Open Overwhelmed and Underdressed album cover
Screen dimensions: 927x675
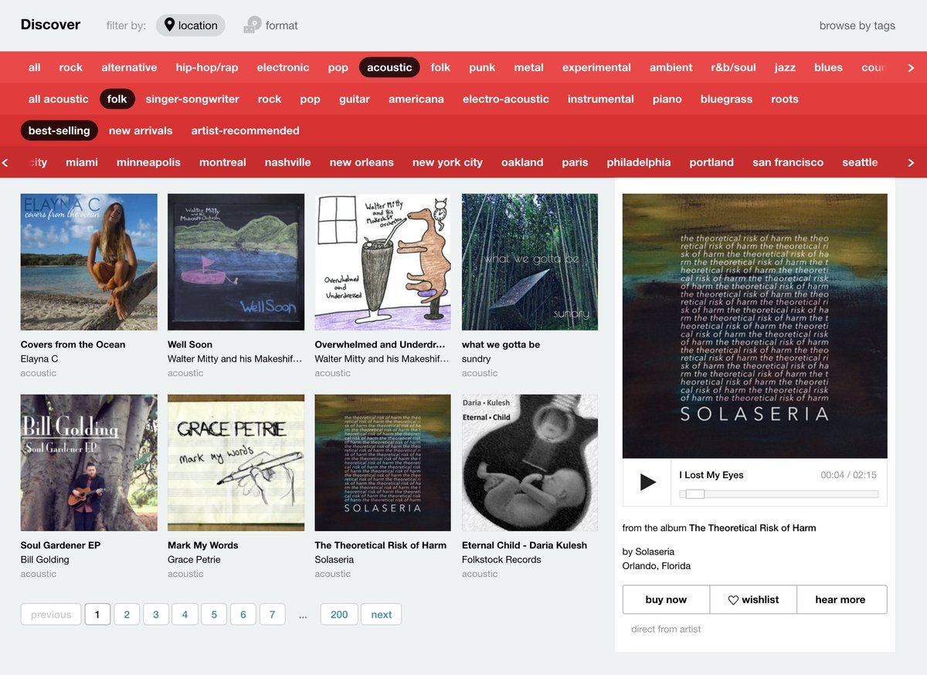[383, 262]
